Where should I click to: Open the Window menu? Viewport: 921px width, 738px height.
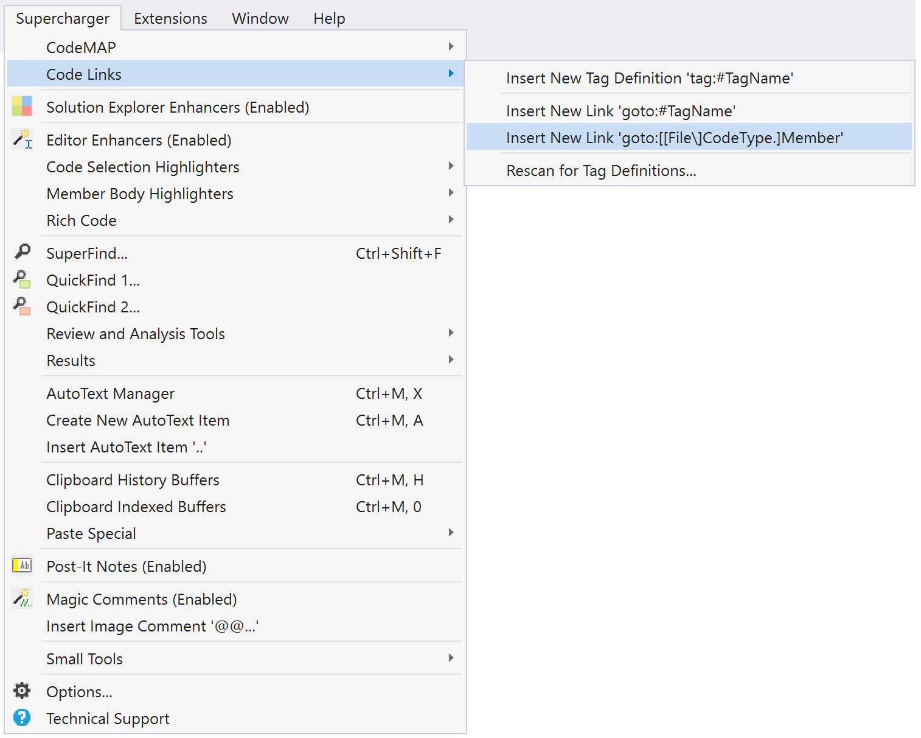260,18
